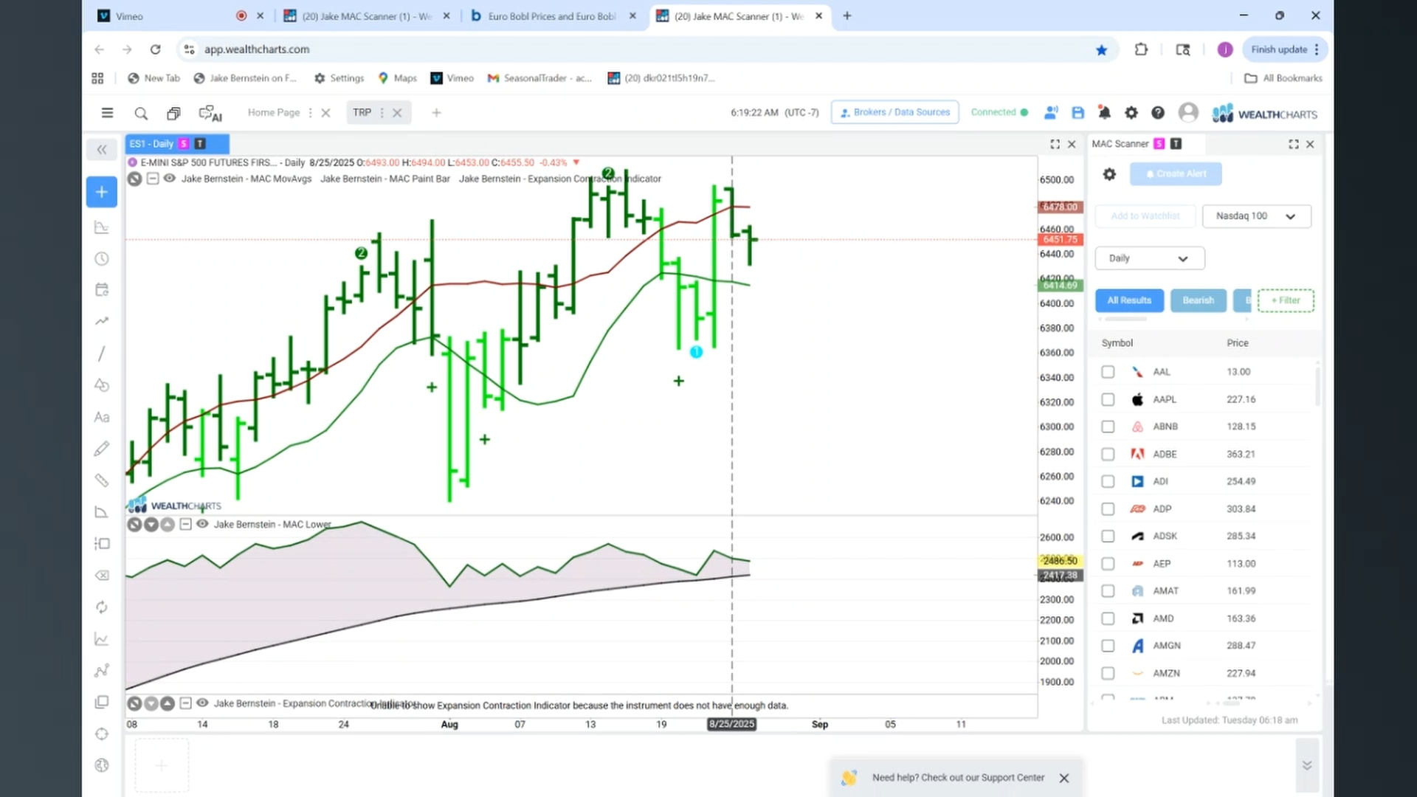Open the Nasdaq 100 watchlist dropdown

[x=1256, y=216]
